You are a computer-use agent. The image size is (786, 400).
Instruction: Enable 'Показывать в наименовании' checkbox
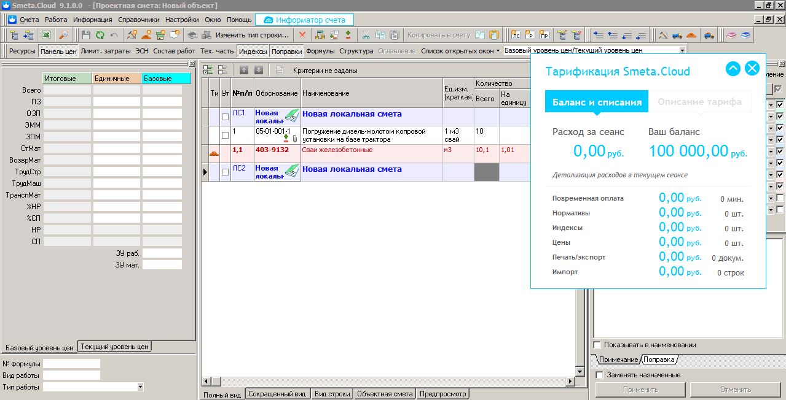click(x=597, y=345)
